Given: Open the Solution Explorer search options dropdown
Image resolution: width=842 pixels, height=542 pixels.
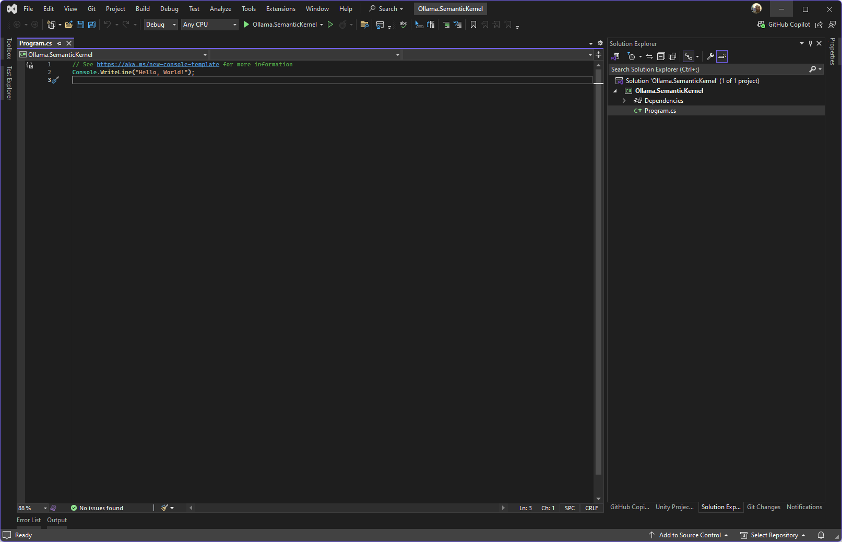Looking at the screenshot, I should pyautogui.click(x=820, y=69).
